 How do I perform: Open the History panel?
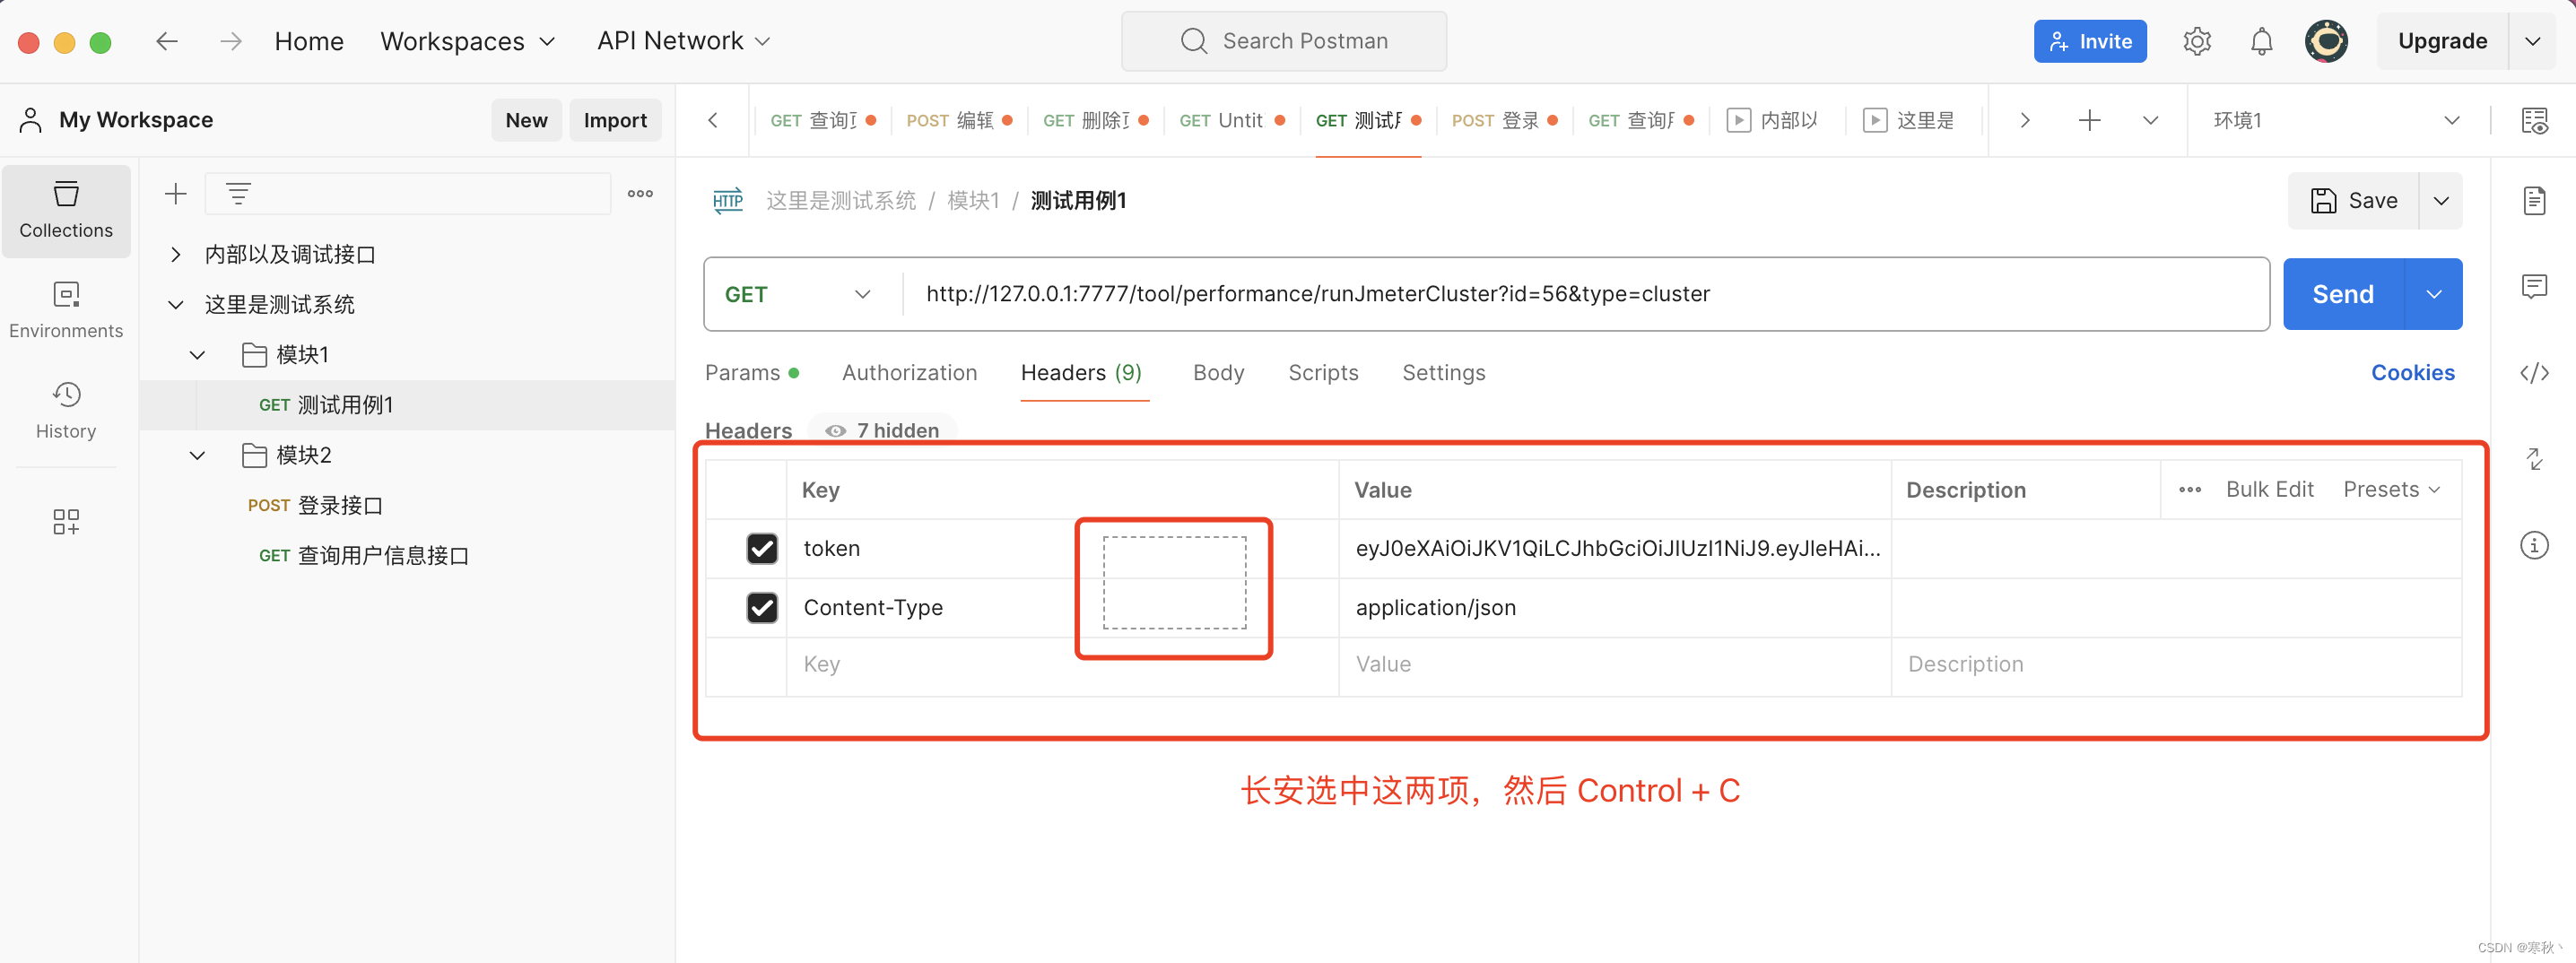(66, 409)
